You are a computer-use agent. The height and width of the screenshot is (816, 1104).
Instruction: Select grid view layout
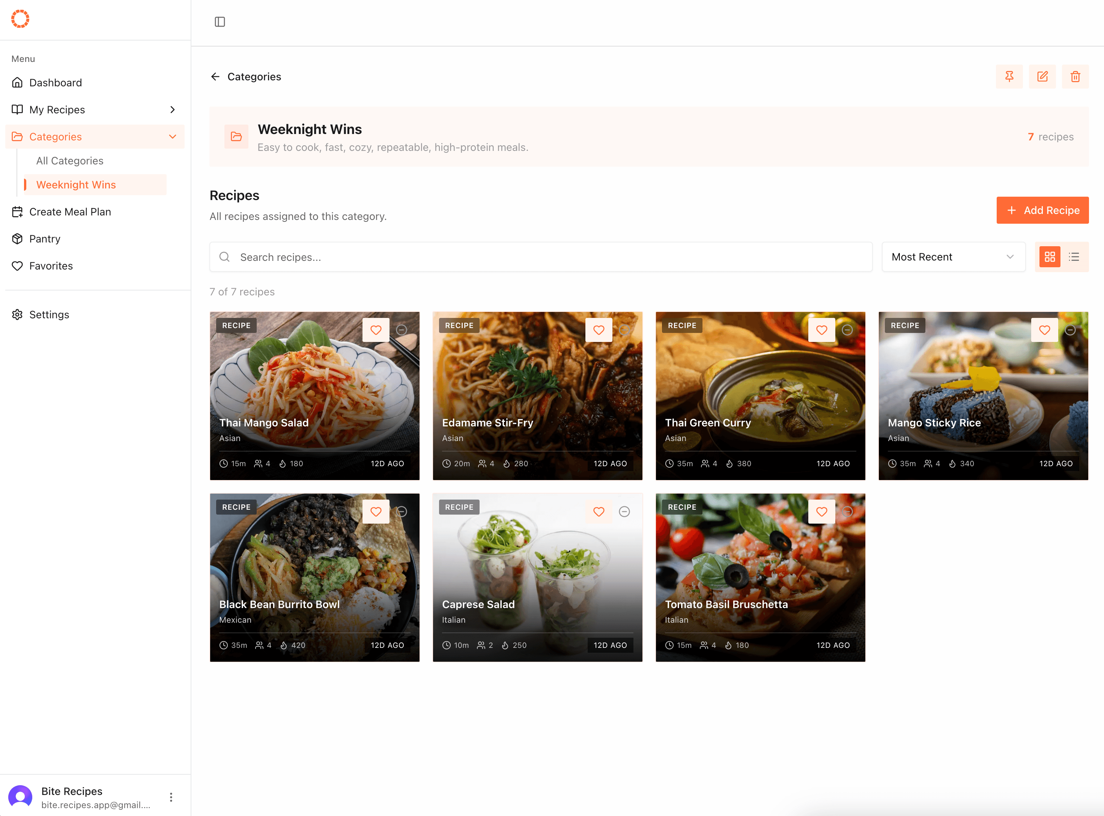[x=1050, y=257]
